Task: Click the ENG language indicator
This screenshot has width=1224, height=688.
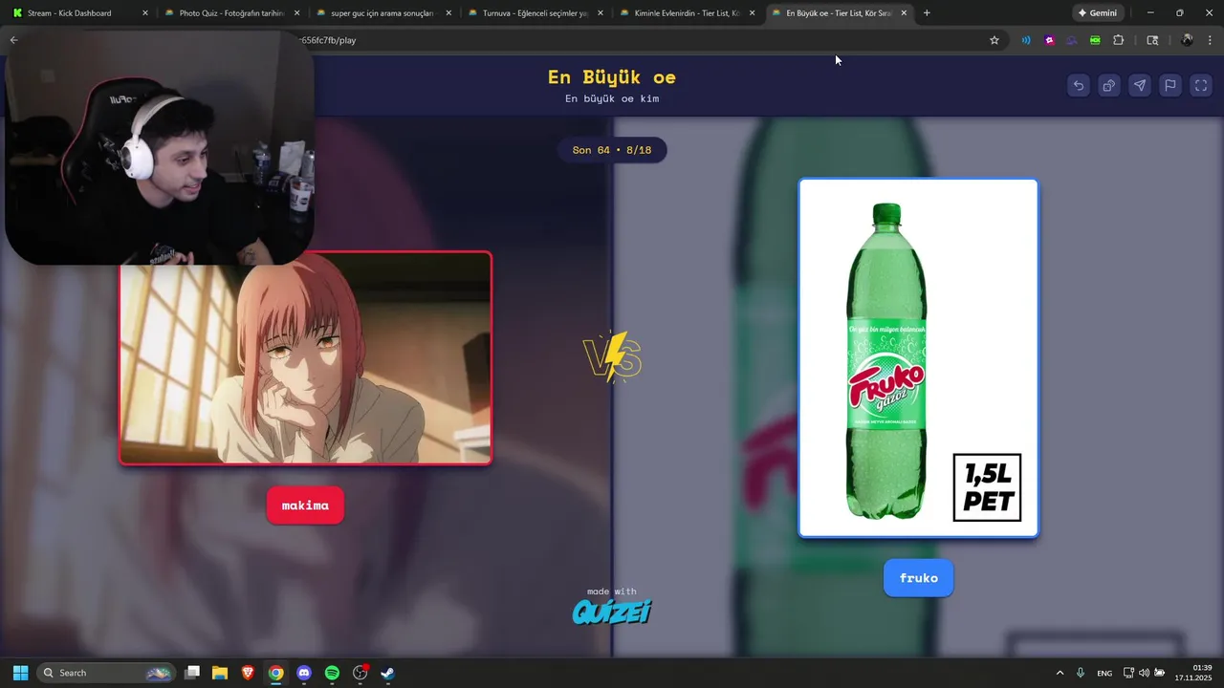Action: pyautogui.click(x=1104, y=673)
